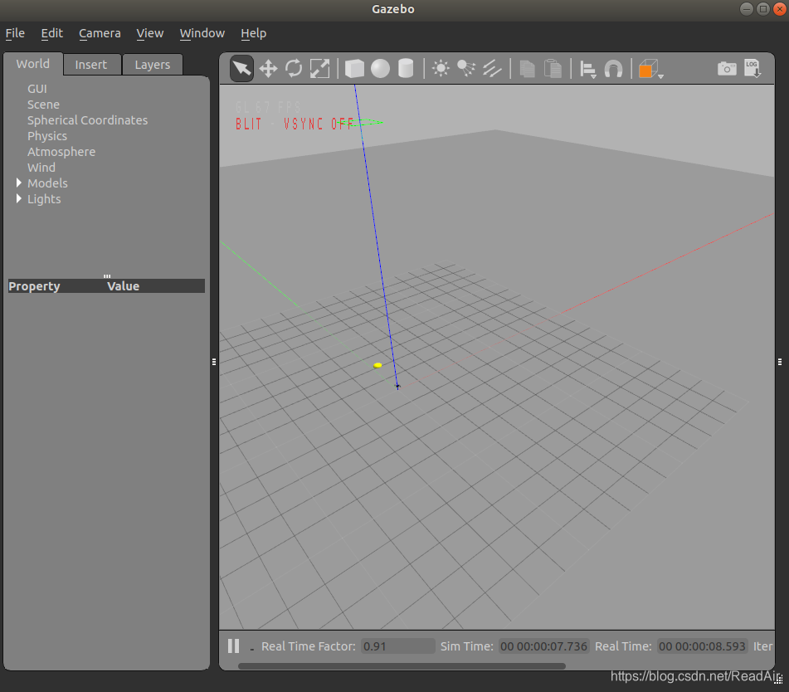This screenshot has height=692, width=789.
Task: Click the Real Time value field
Action: (x=702, y=646)
